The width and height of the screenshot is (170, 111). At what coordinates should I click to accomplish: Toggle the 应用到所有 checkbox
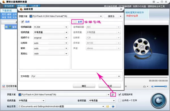(x=119, y=95)
